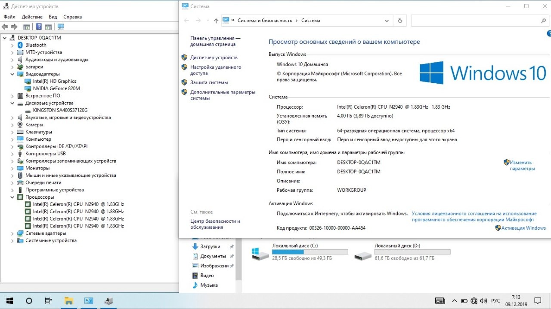551x309 pixels.
Task: Expand Аудиовходы и аудиовыходы node
Action: (x=12, y=60)
